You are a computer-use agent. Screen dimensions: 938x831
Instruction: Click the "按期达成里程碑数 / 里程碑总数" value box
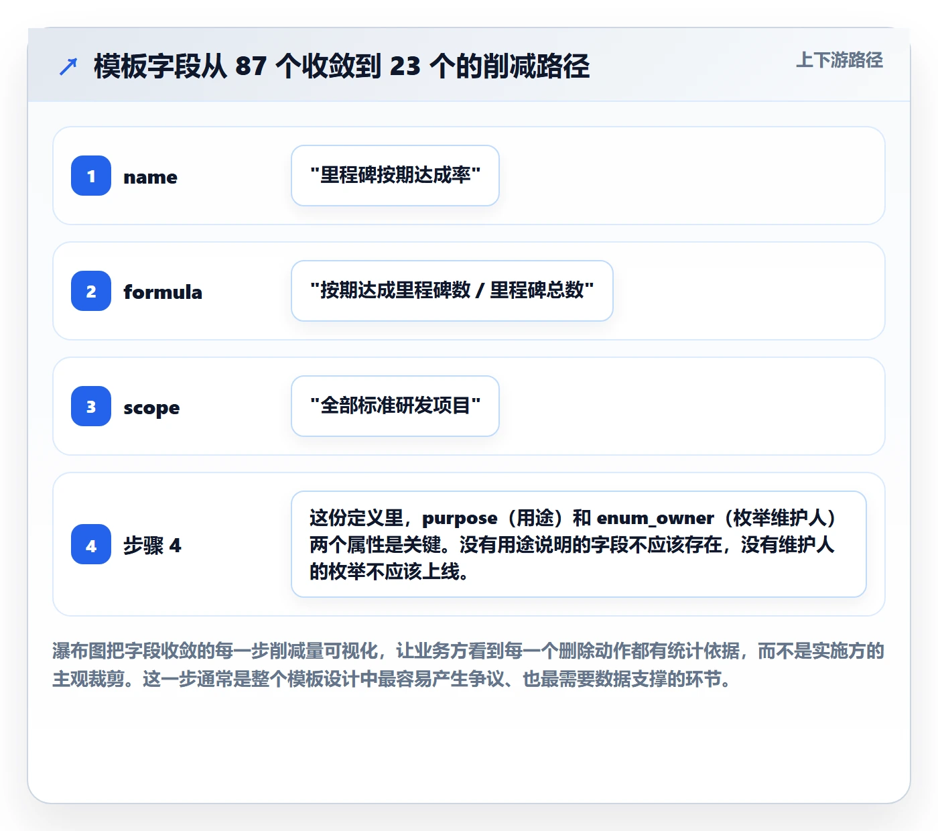point(452,291)
